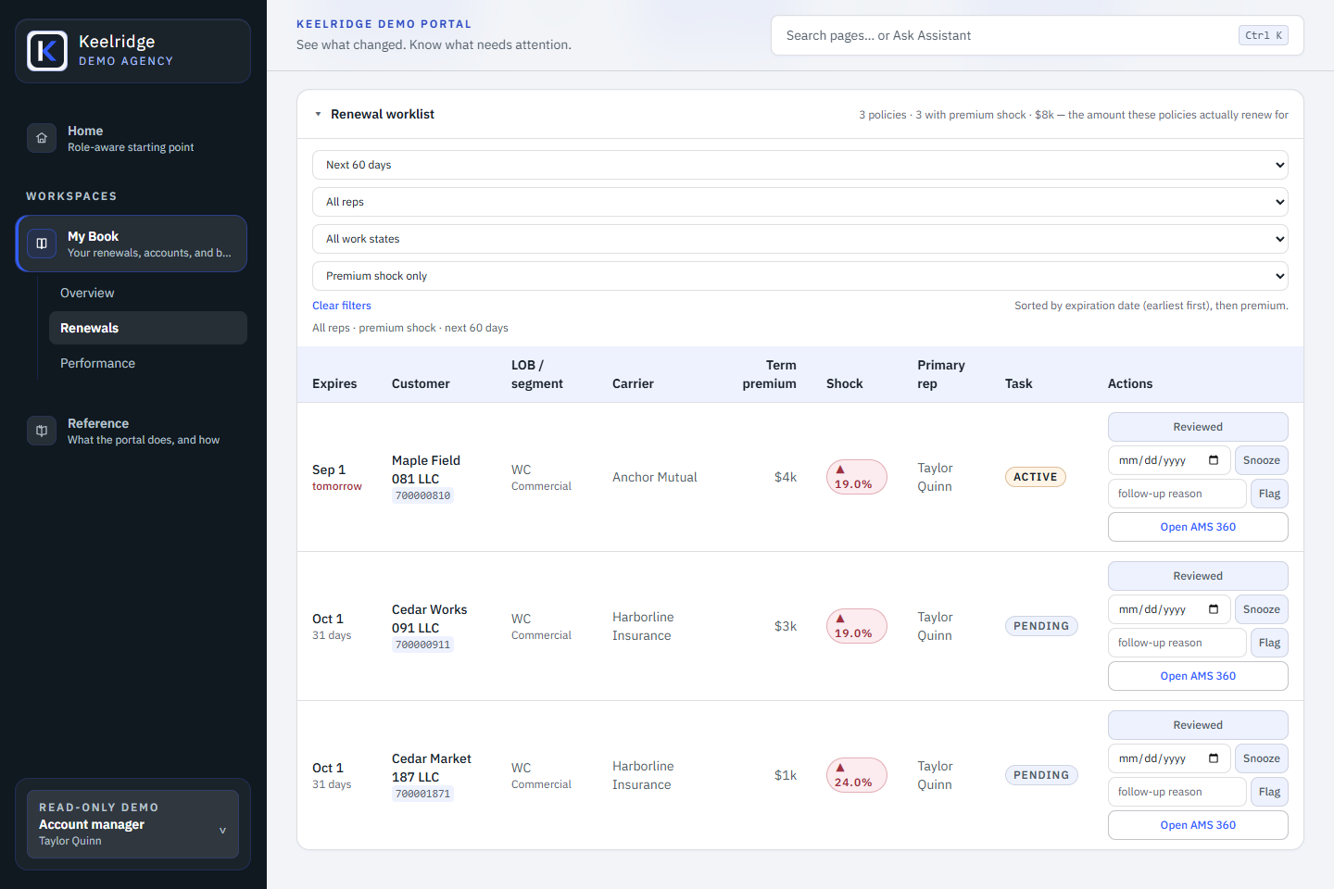Open the Next 60 days dropdown
This screenshot has height=889, width=1334.
point(800,165)
